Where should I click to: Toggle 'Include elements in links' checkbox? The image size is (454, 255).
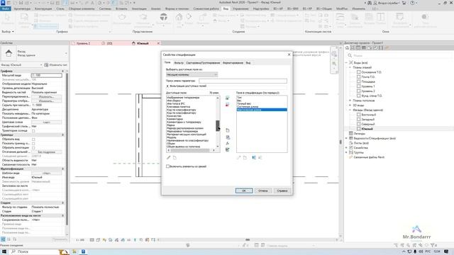[x=167, y=166]
